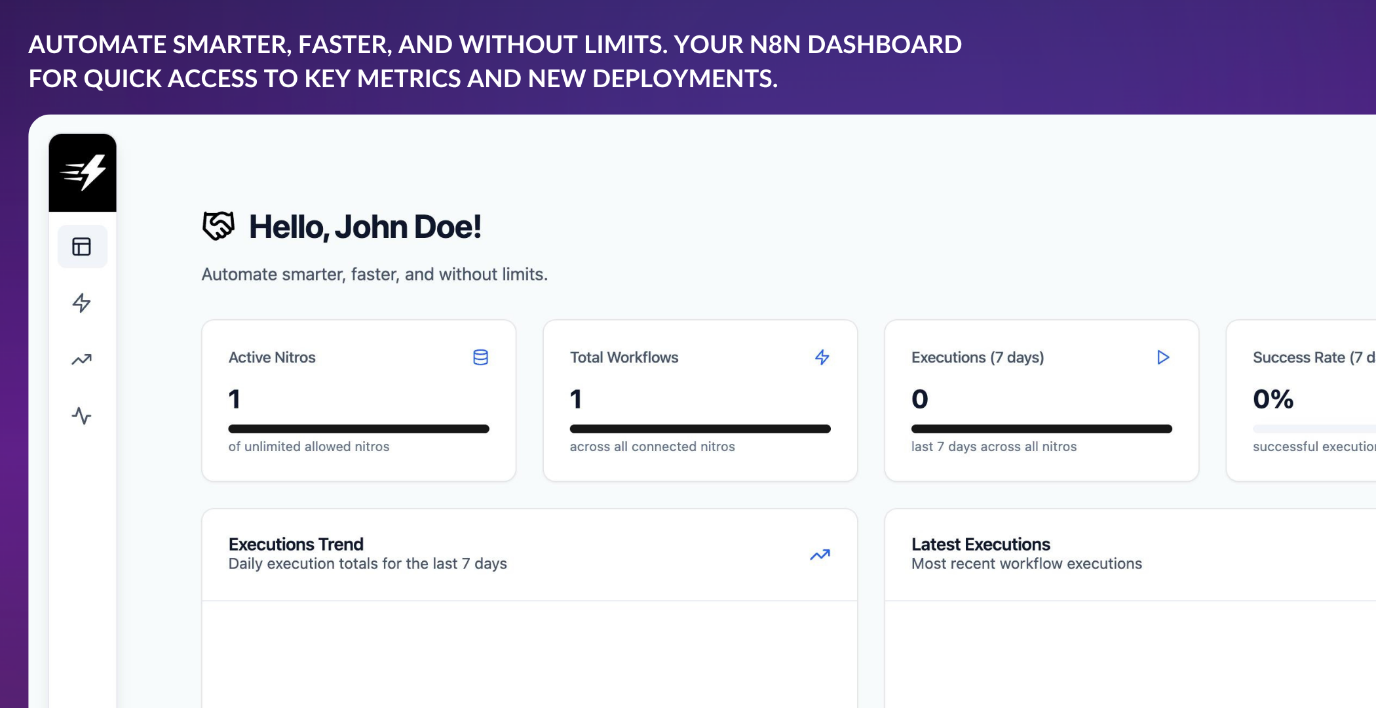The width and height of the screenshot is (1376, 708).
Task: Open the trending-up analytics sidebar icon
Action: pyautogui.click(x=82, y=359)
